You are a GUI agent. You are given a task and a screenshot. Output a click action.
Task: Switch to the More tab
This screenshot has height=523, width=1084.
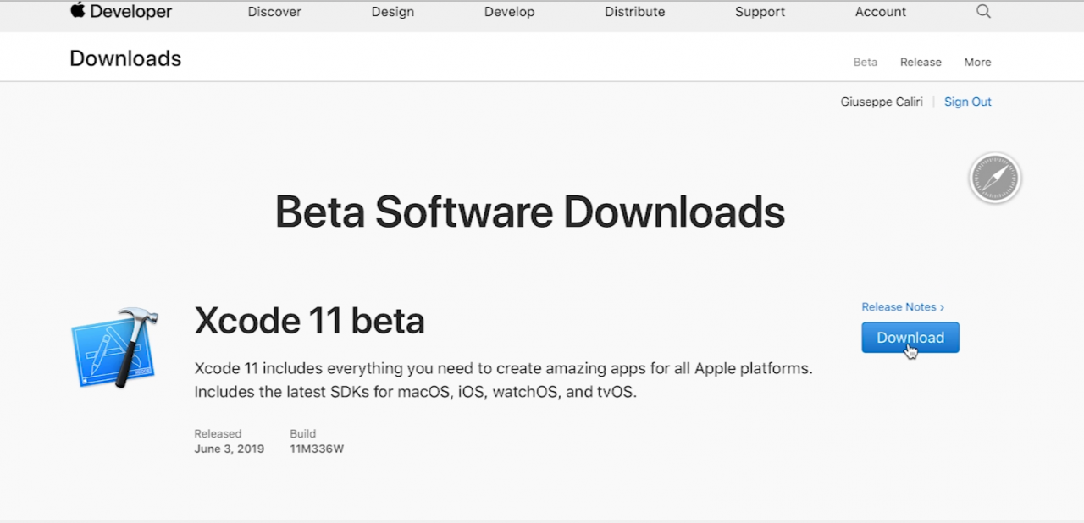[977, 62]
